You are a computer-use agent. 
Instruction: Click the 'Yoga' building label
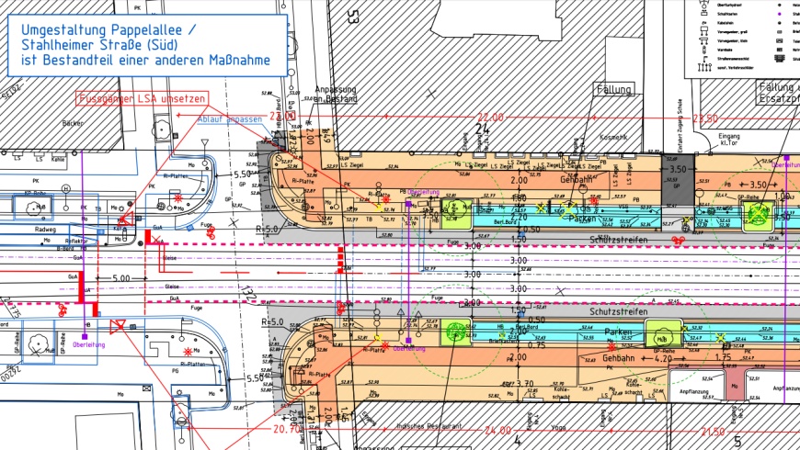(559, 428)
